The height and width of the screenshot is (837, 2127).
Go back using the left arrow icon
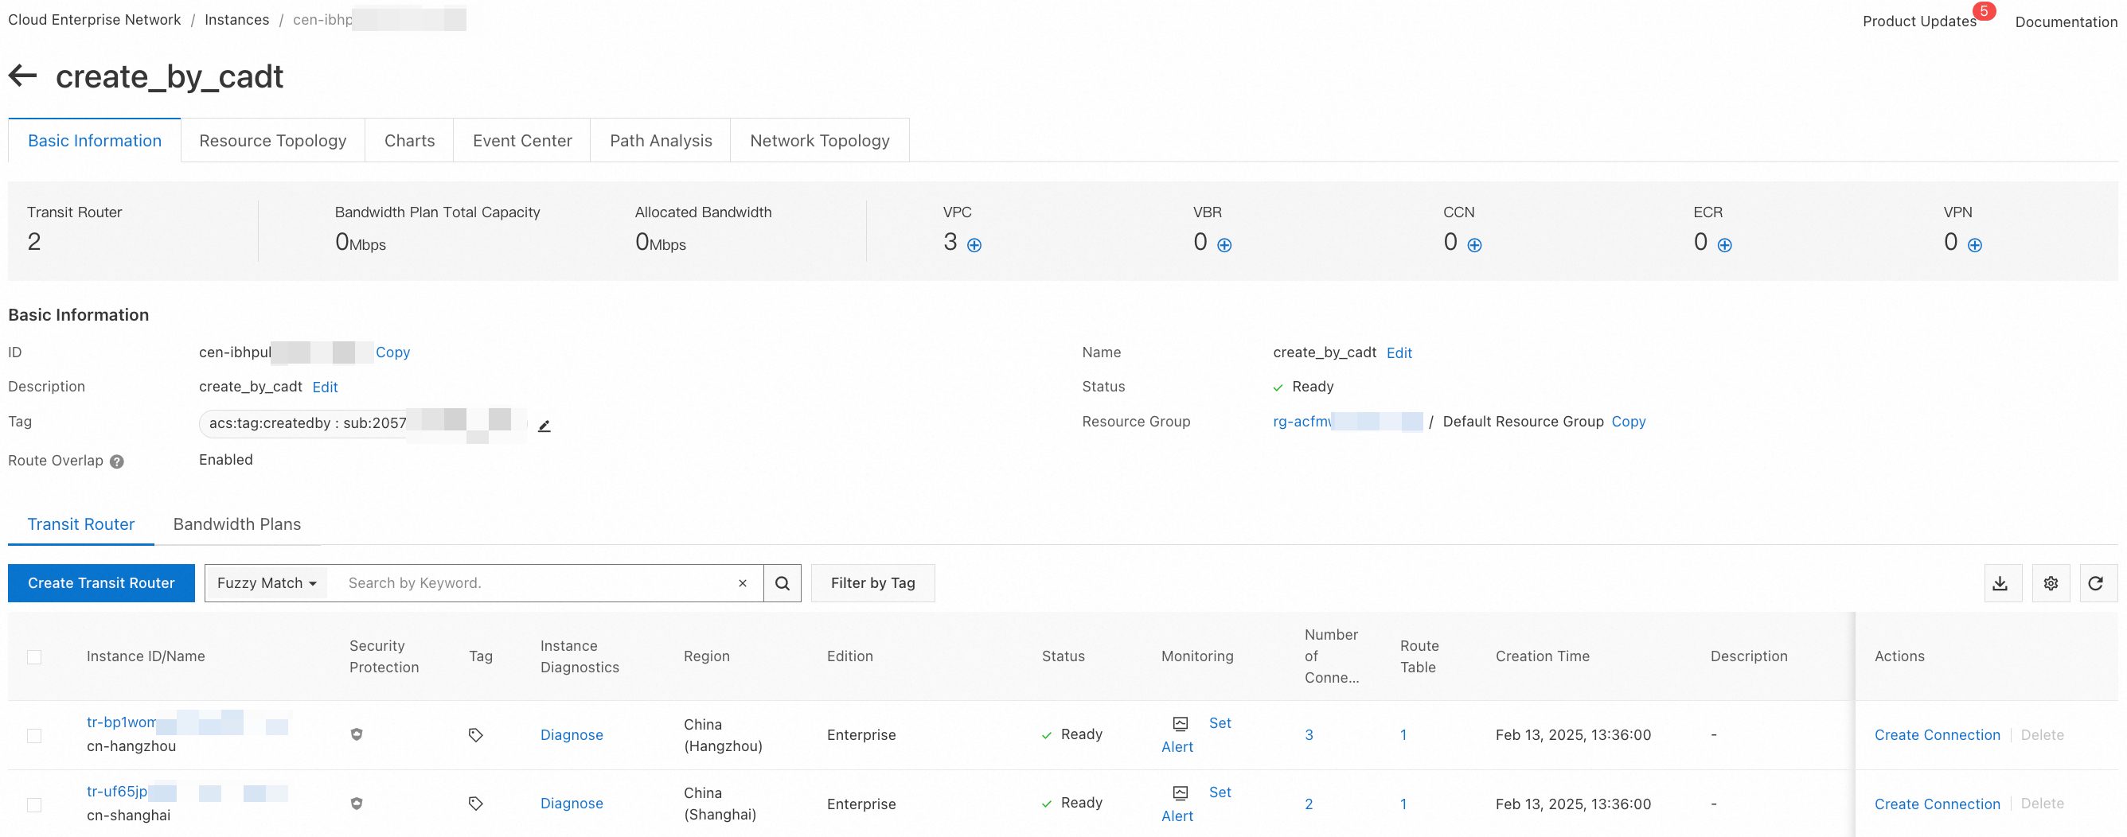click(x=22, y=76)
